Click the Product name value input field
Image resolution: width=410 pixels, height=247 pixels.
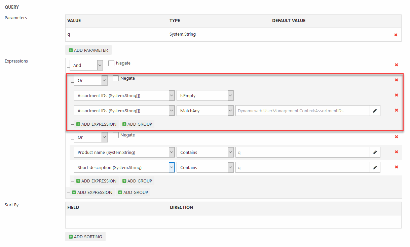pos(302,152)
